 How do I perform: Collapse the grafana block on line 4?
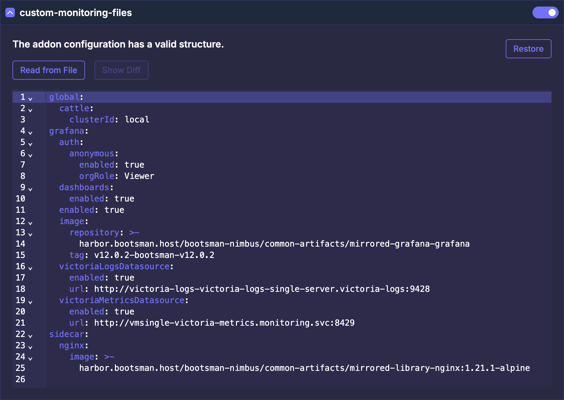[30, 132]
